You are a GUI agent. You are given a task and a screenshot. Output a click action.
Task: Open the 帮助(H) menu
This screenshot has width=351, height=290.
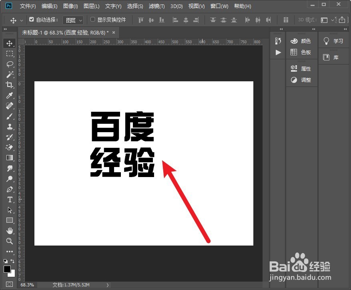(243, 6)
